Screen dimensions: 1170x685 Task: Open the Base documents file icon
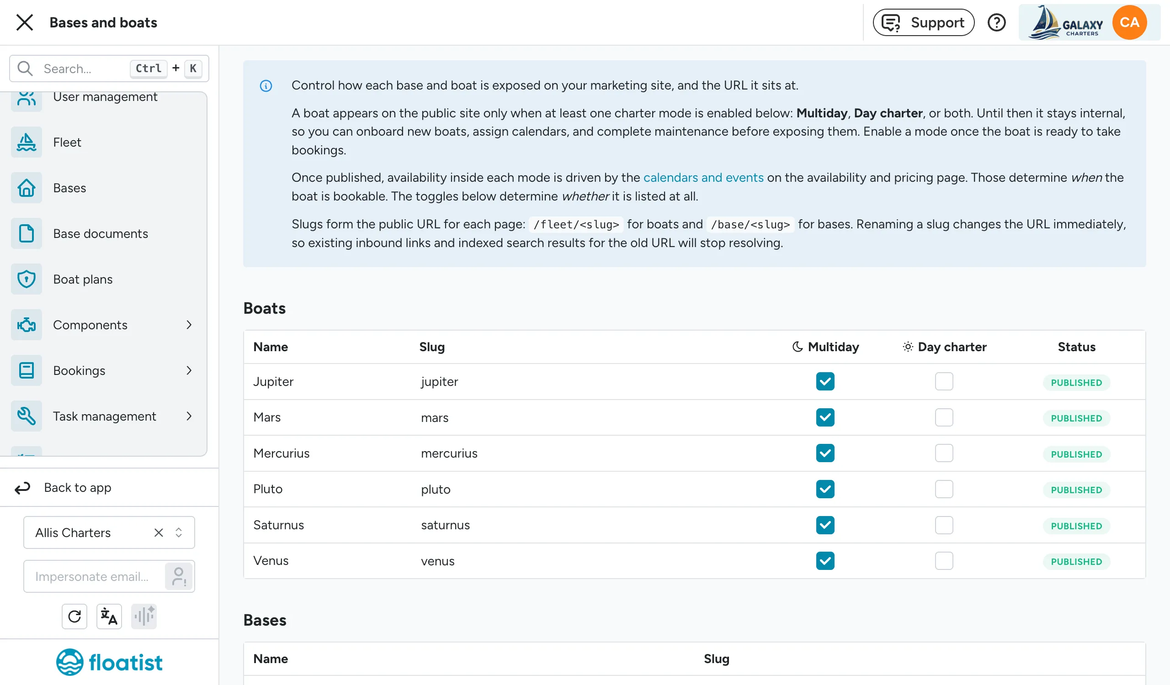pyautogui.click(x=27, y=233)
